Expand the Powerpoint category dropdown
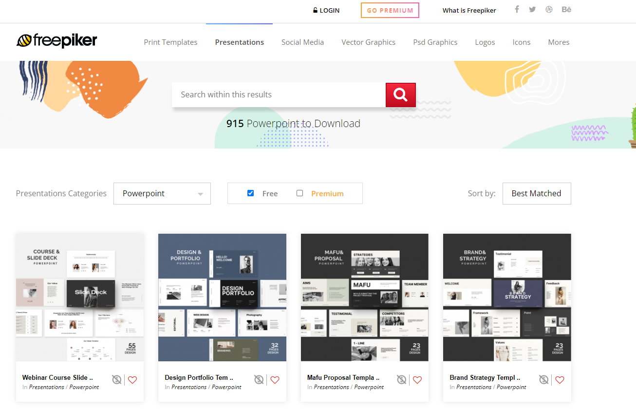The height and width of the screenshot is (410, 636). 162,193
